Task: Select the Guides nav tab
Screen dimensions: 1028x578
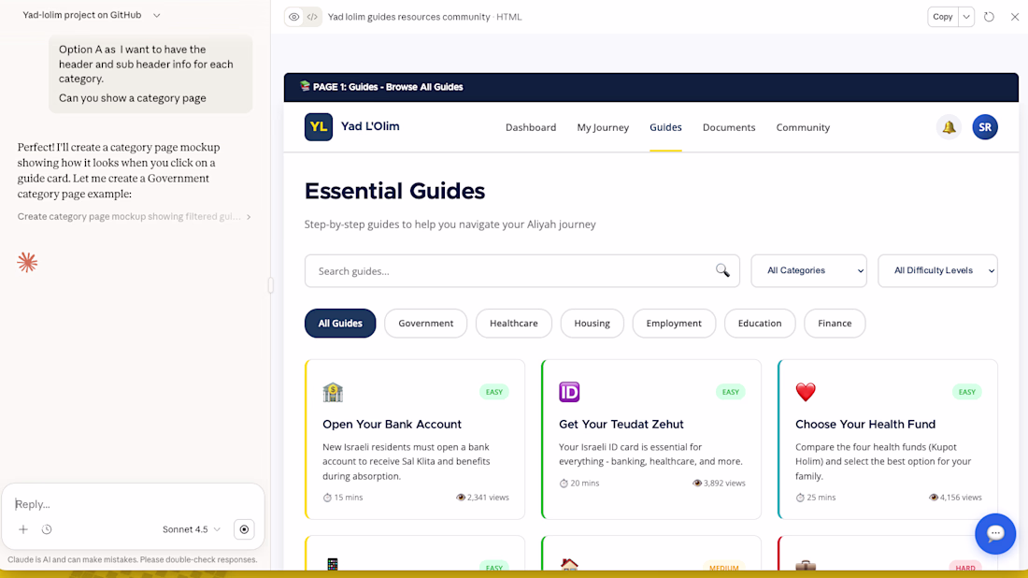Action: 665,127
